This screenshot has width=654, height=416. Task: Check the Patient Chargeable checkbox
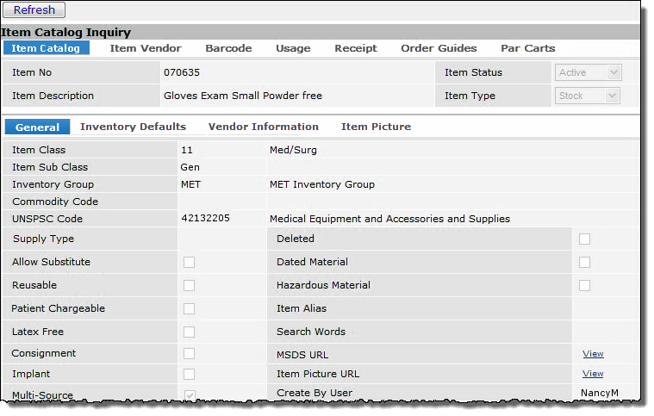(189, 309)
